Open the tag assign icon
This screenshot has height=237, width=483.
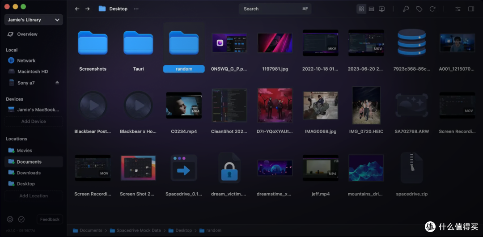[419, 9]
